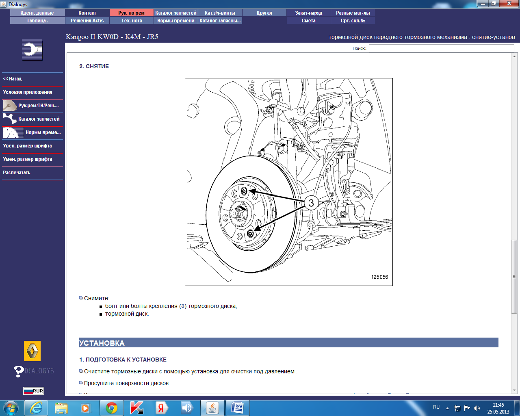Open the Другая tab
Screen dimensions: 520x416
pos(264,13)
